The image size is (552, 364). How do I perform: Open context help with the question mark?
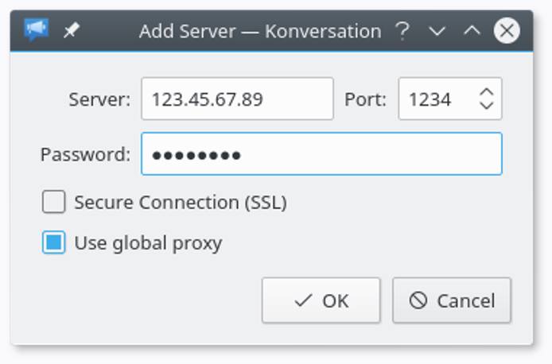click(402, 31)
